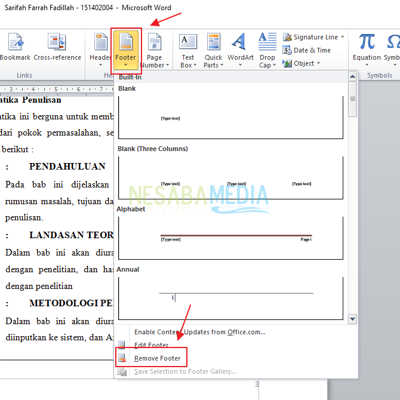The width and height of the screenshot is (400, 400).
Task: Click Enable Content Updates from Office.com
Action: [200, 332]
